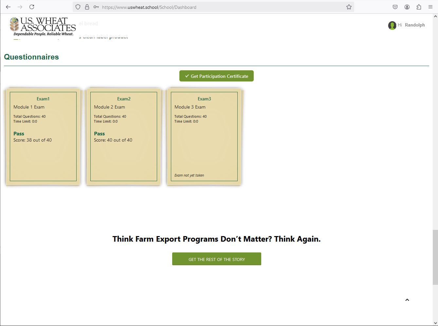The image size is (438, 326).
Task: Click the vertical scrollbar thumb
Action: [x=435, y=257]
